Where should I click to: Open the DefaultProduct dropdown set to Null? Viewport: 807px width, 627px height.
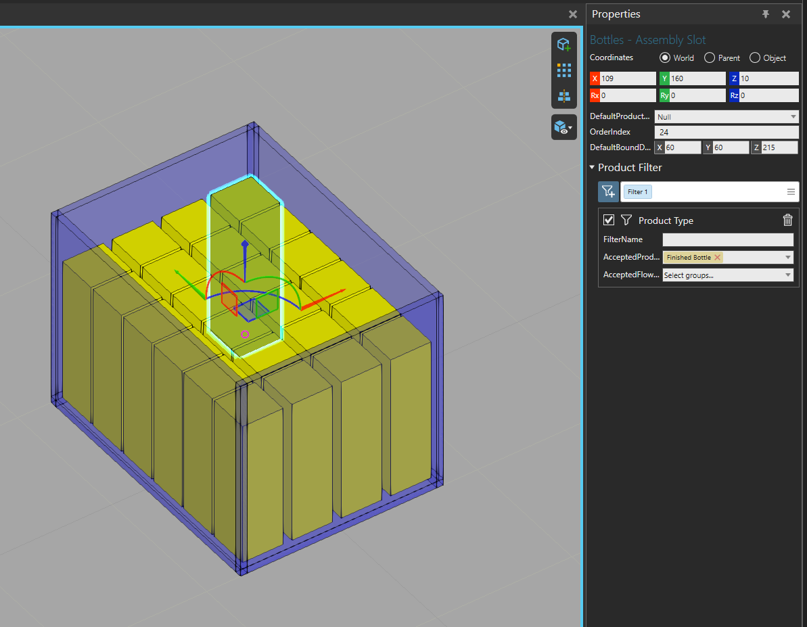[727, 117]
